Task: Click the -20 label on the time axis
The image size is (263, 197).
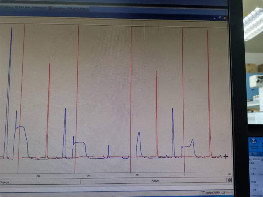Action: click(x=88, y=176)
